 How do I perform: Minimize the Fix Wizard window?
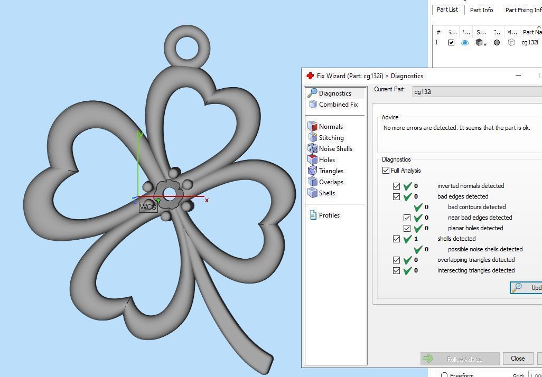pyautogui.click(x=518, y=76)
